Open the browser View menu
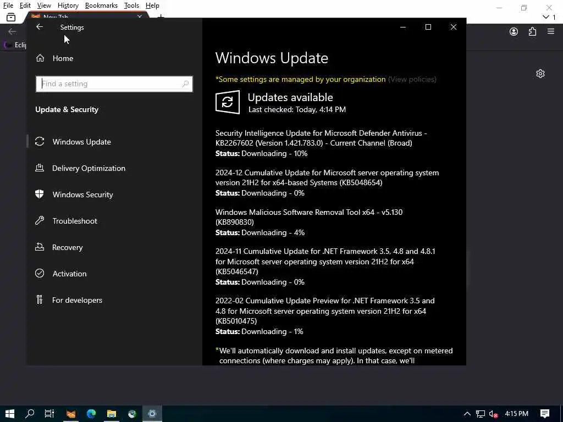Screen dimensions: 563x422 (44, 5)
